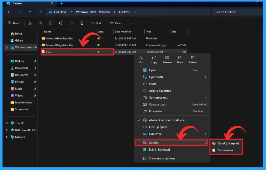Screen dimensions: 266x170
Task: Click Cut in the context menu
Action: 141,60
